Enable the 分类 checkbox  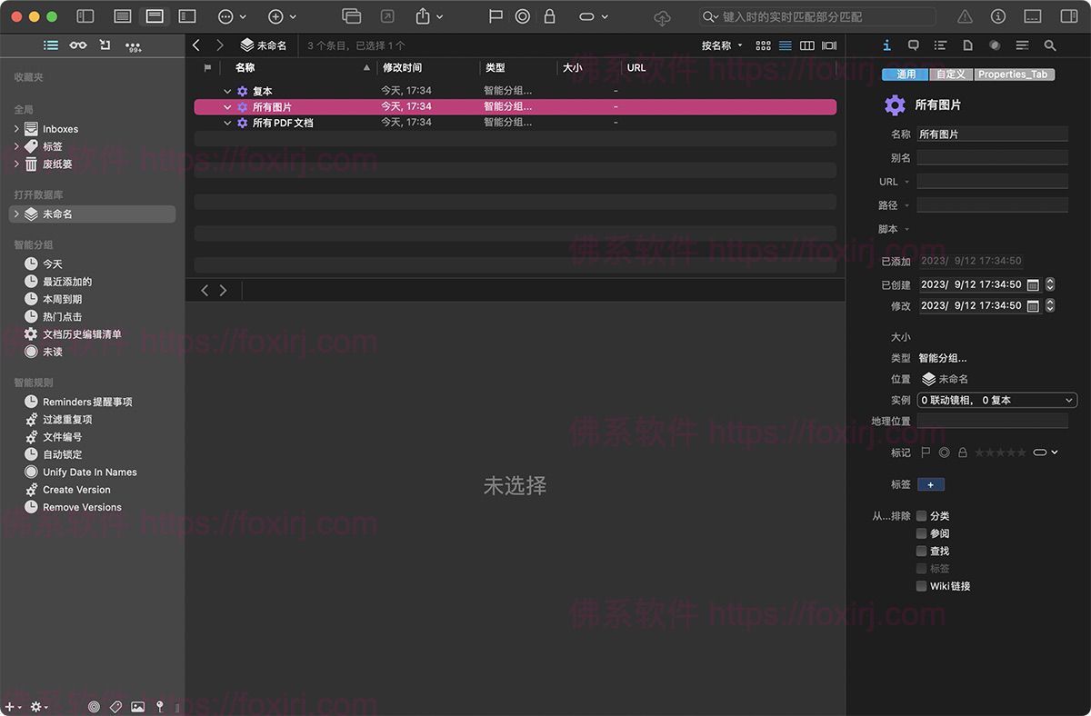[921, 515]
